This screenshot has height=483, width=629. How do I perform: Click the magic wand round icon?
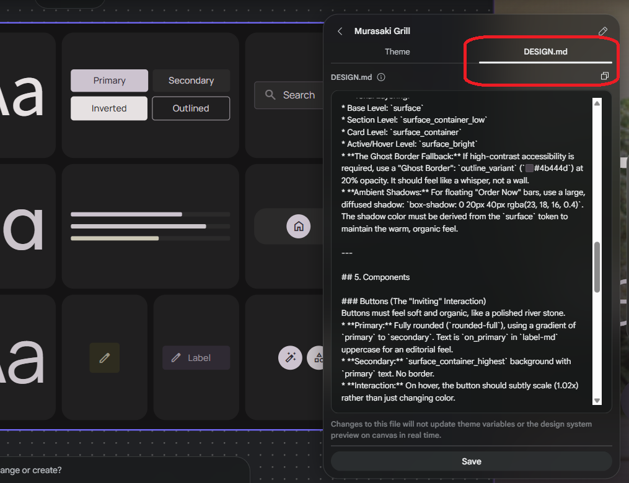pyautogui.click(x=290, y=357)
